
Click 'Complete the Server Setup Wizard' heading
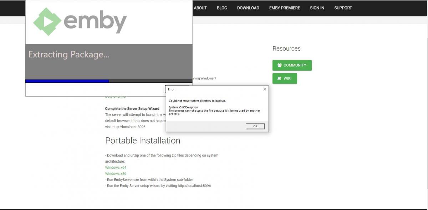pyautogui.click(x=132, y=108)
